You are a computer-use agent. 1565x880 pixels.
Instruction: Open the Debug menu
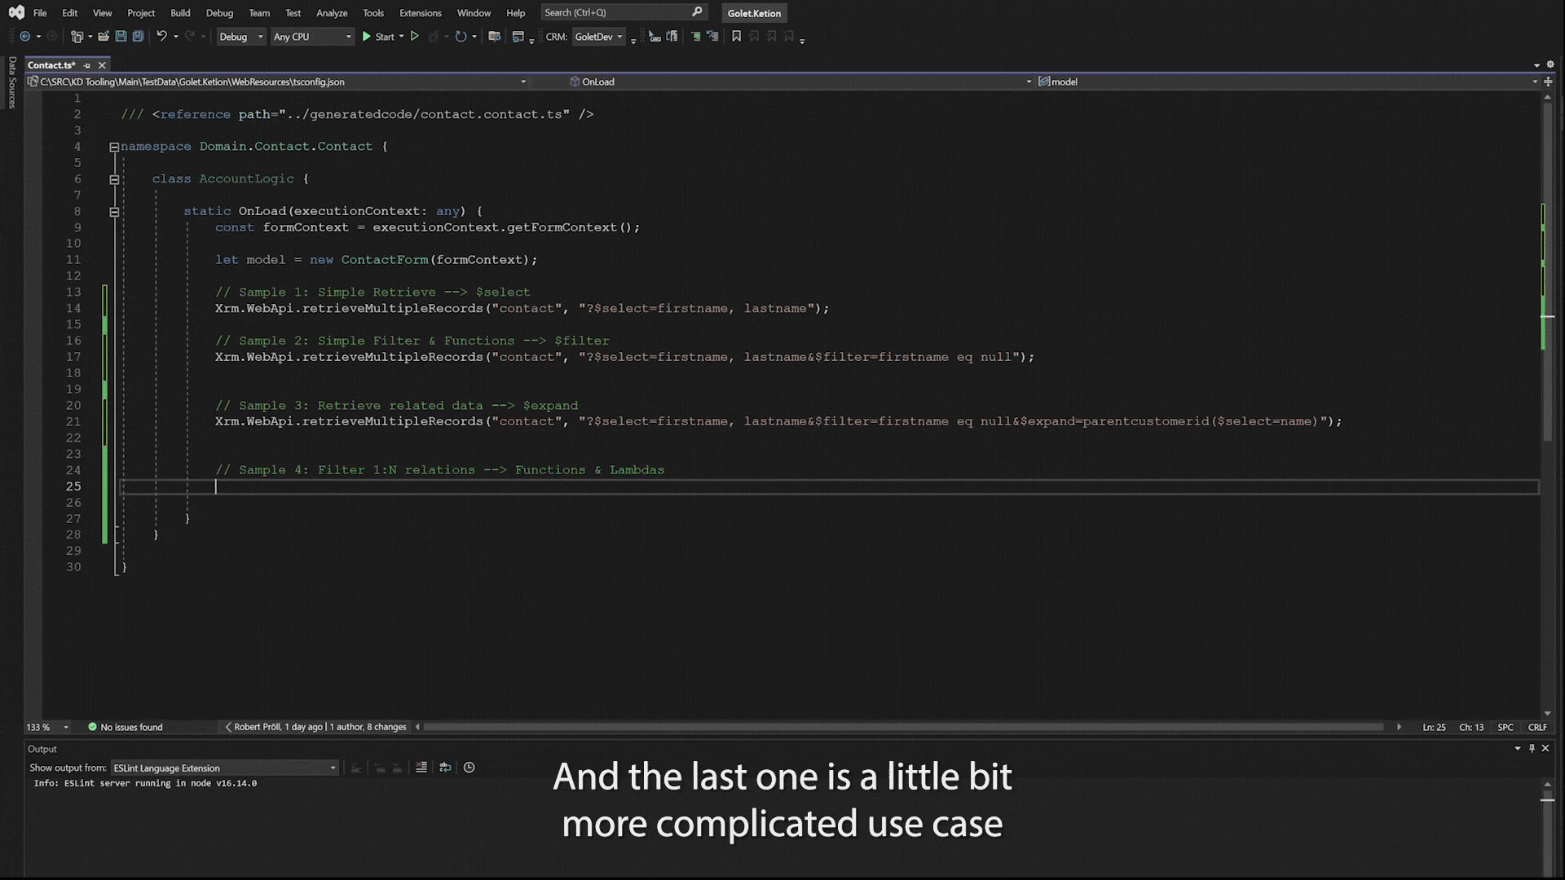coord(219,13)
